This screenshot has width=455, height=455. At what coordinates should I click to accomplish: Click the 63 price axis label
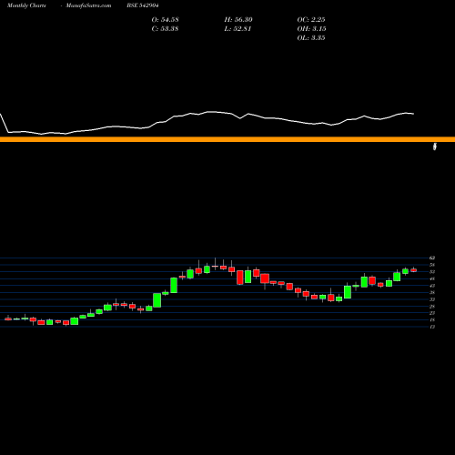432,258
